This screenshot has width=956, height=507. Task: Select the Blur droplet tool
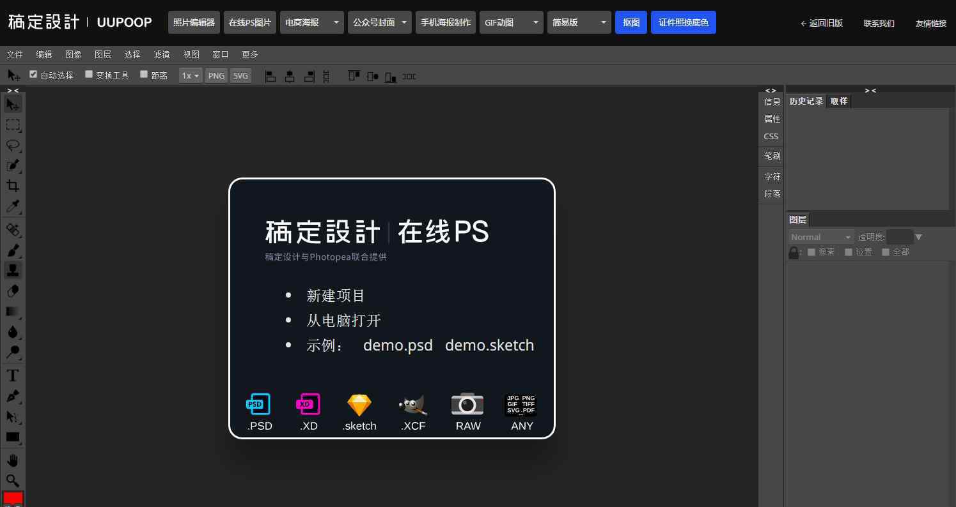coord(13,331)
